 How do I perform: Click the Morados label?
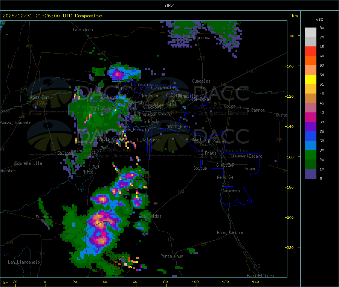(x=44, y=216)
